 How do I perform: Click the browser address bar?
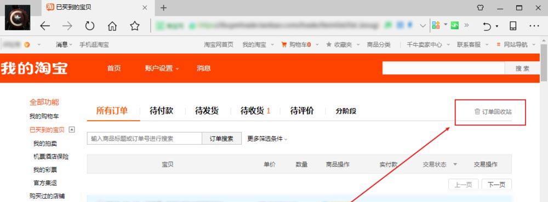[267, 26]
